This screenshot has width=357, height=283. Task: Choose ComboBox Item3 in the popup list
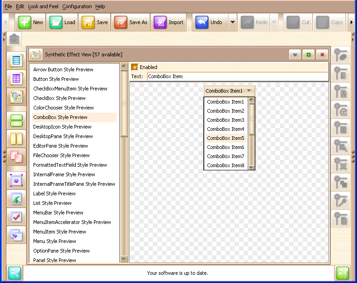(x=225, y=120)
